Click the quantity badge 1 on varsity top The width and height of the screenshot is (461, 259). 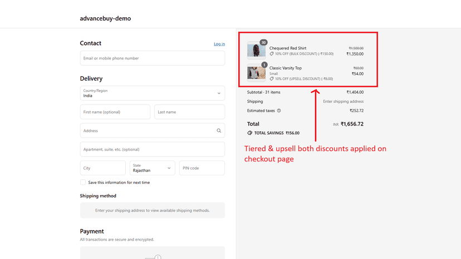(264, 65)
